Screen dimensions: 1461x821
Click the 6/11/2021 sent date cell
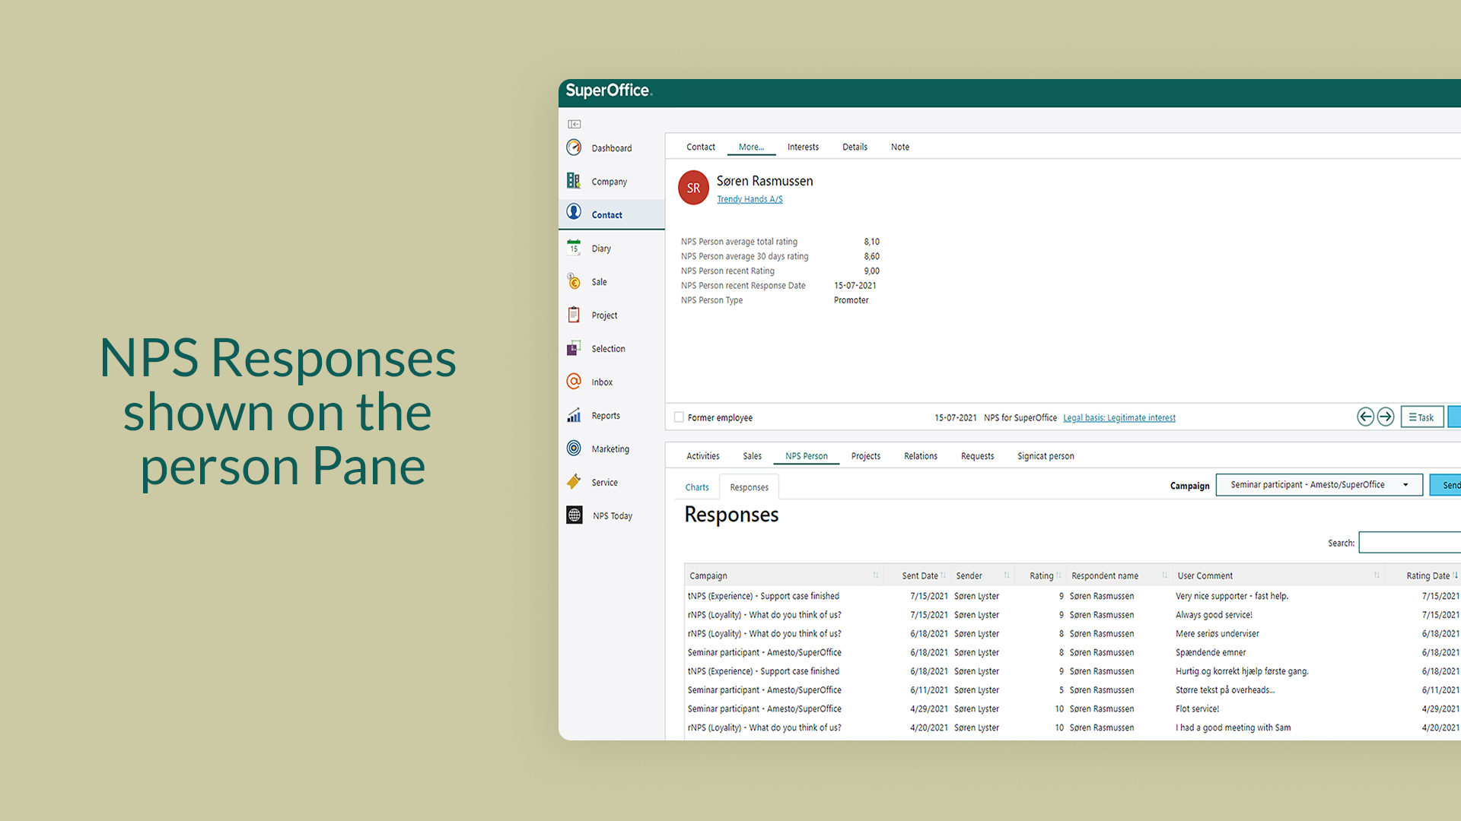929,690
